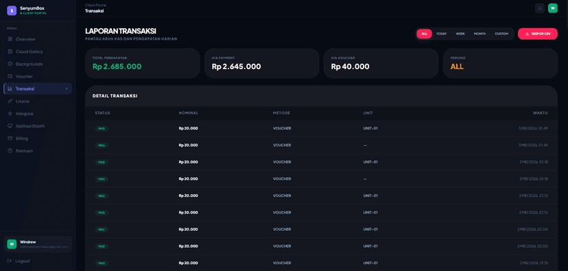Click the NOMINAL column header
The height and width of the screenshot is (271, 568).
[x=189, y=113]
